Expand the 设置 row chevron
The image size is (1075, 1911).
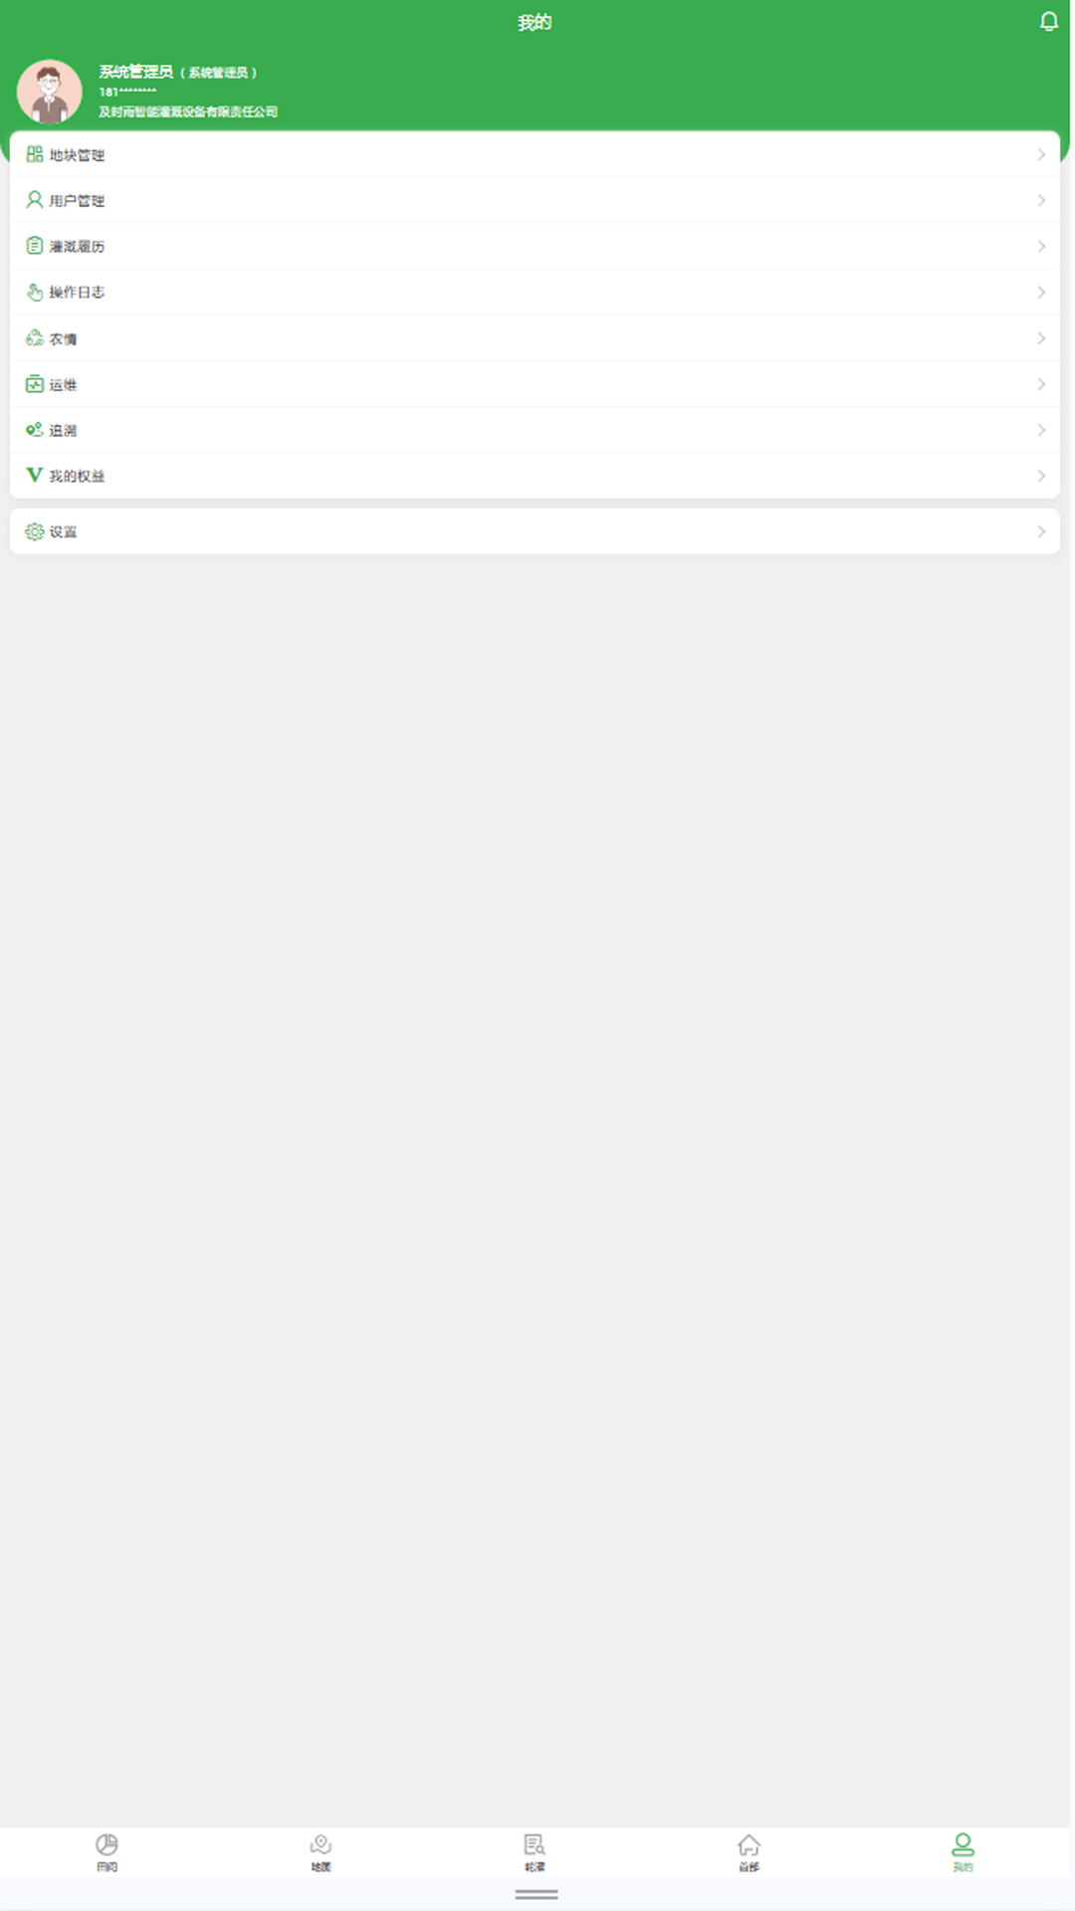tap(1041, 531)
